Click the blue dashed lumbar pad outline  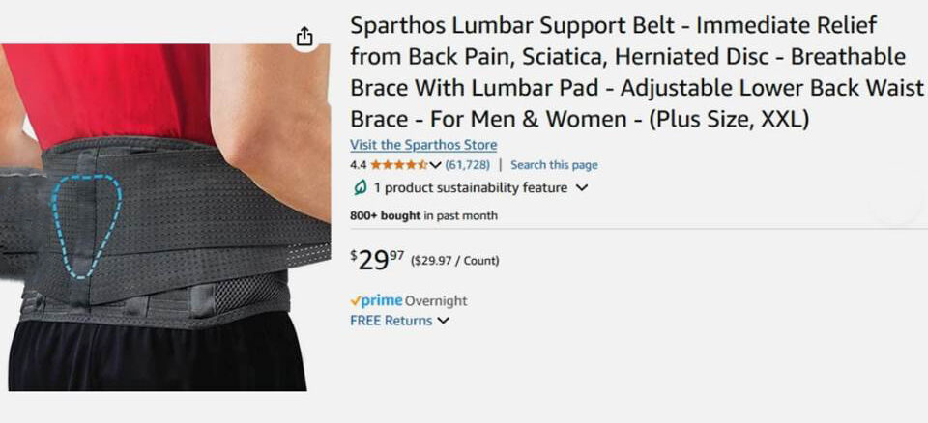tap(86, 225)
